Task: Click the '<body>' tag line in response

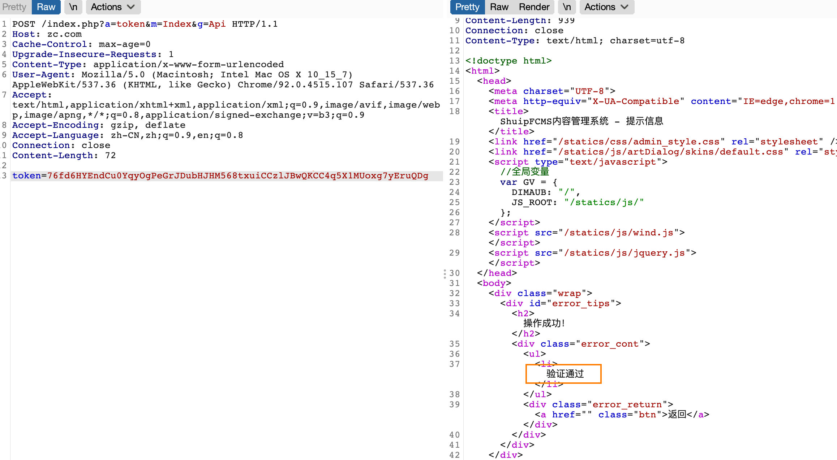Action: (494, 283)
